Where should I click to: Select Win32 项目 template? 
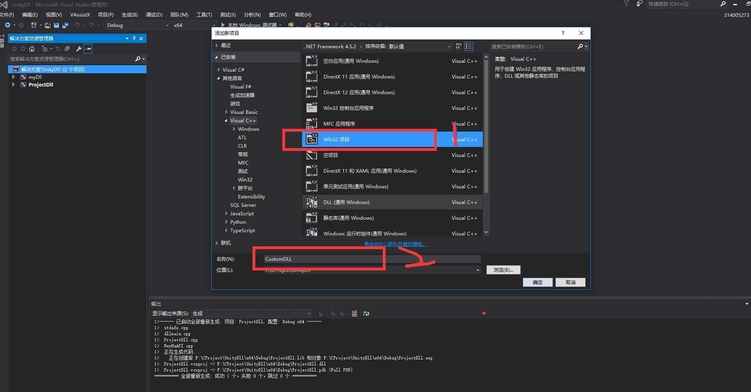click(x=392, y=139)
